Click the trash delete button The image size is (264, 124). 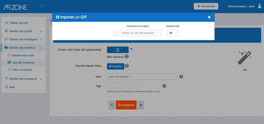coord(141,105)
